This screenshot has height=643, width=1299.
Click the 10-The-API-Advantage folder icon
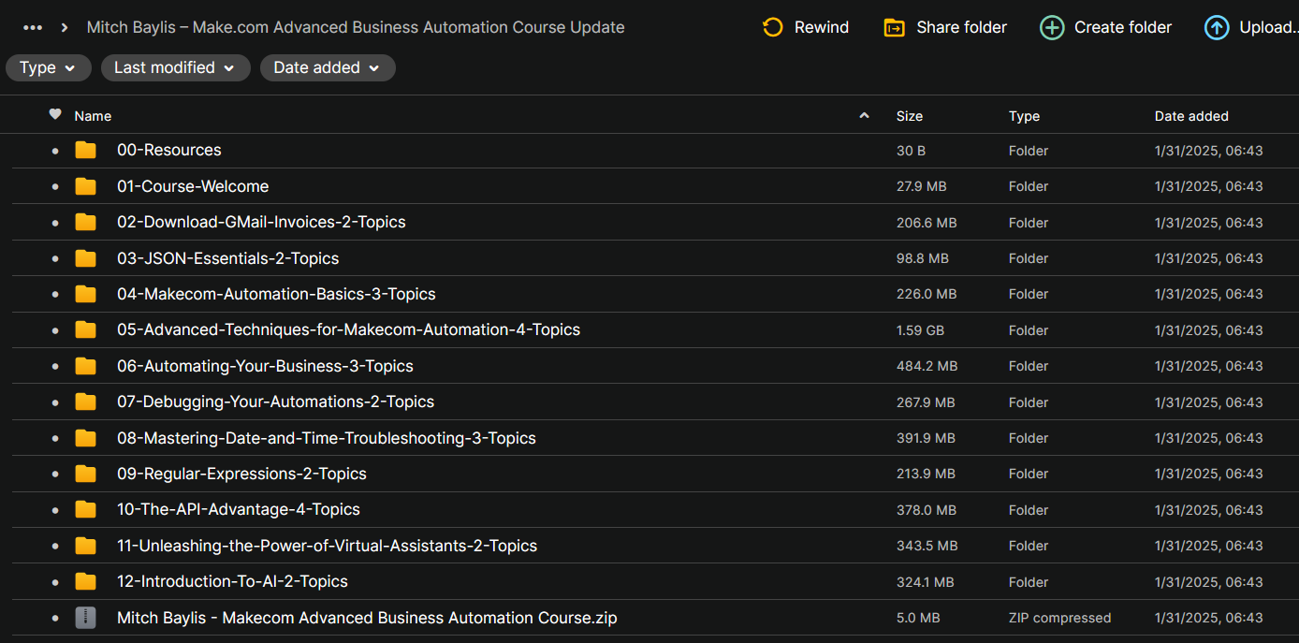[x=86, y=509]
